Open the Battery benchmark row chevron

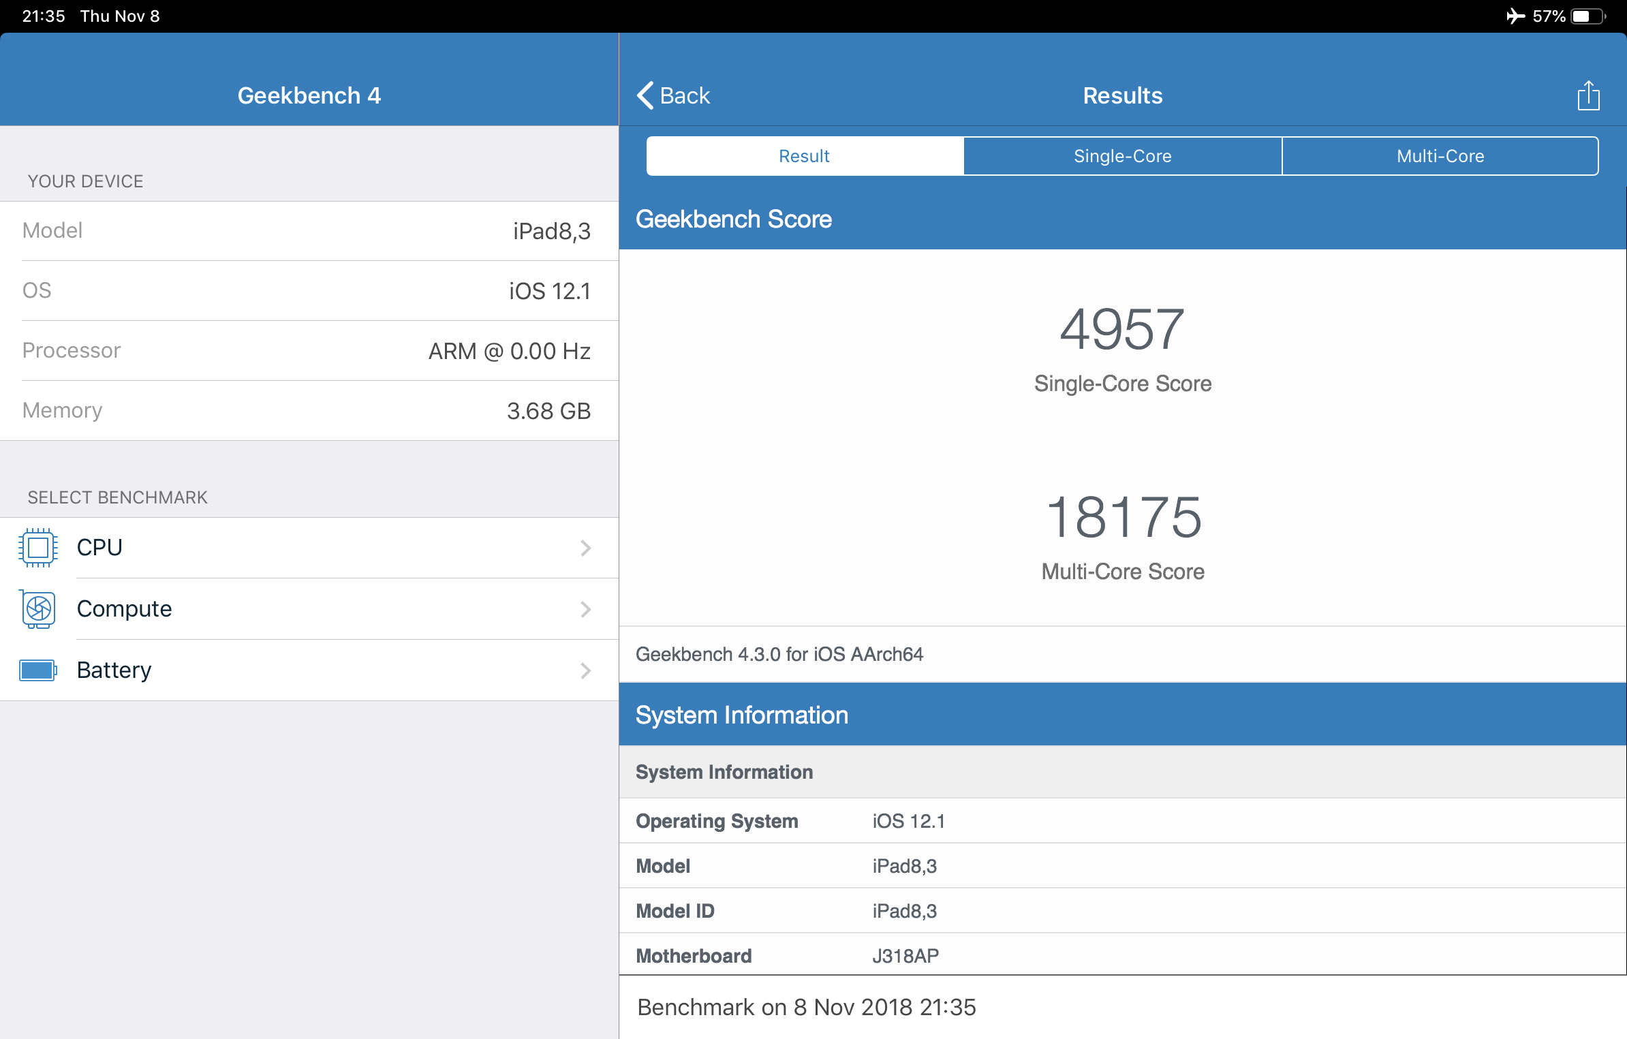point(585,670)
